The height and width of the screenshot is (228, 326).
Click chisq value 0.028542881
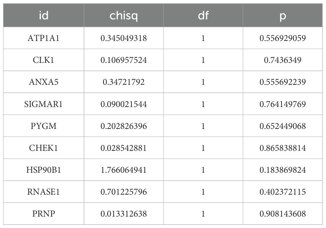pos(124,148)
